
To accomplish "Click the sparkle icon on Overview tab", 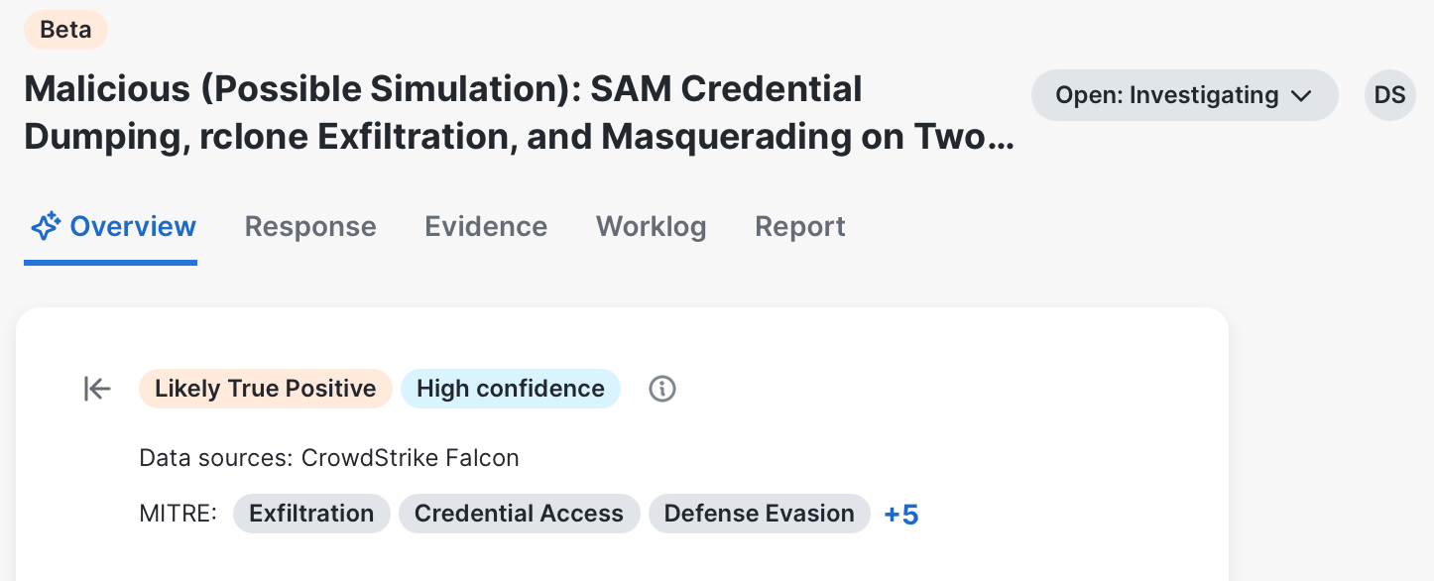I will click(46, 227).
